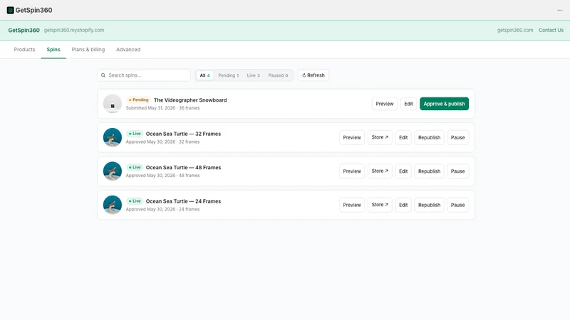Click the magnifier icon in the search box
Image resolution: width=570 pixels, height=320 pixels.
(103, 75)
